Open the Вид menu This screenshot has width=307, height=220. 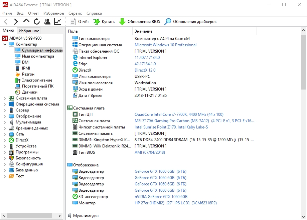pyautogui.click(x=20, y=13)
